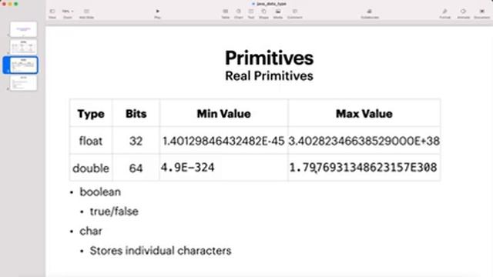Select the float table cell
This screenshot has width=493, height=277.
tap(91, 141)
